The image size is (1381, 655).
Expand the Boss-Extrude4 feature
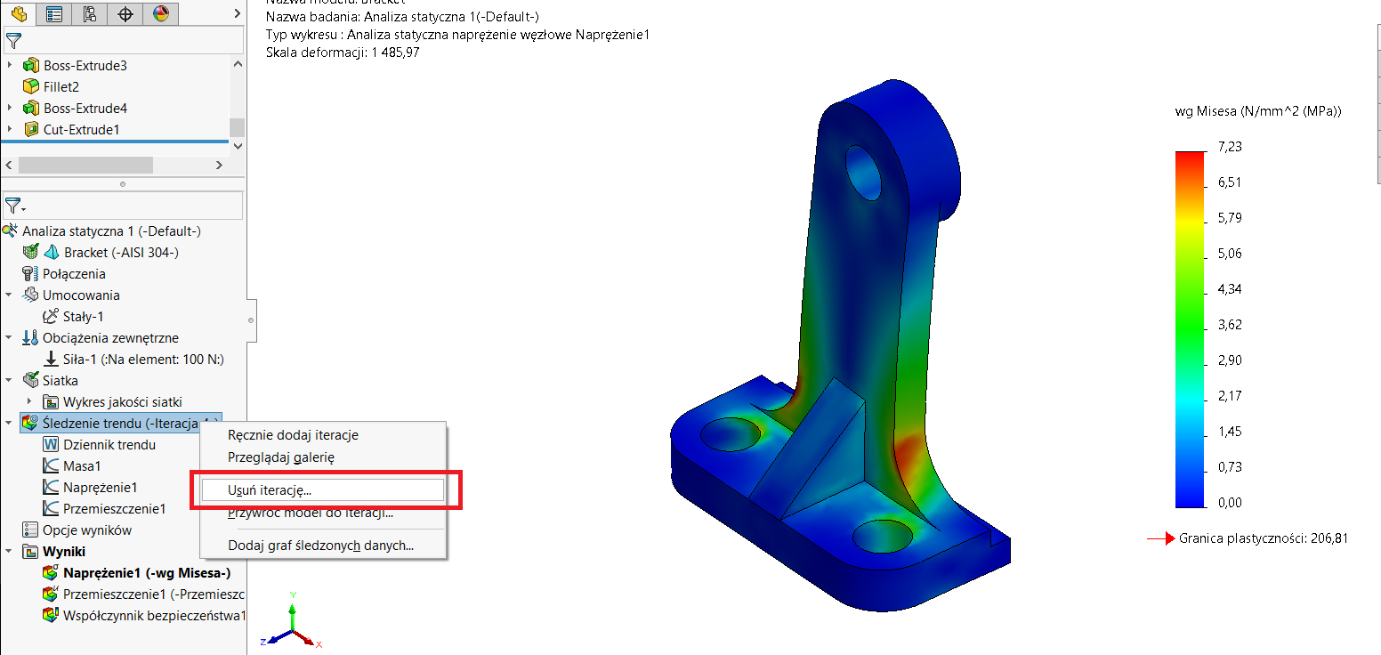pyautogui.click(x=10, y=109)
